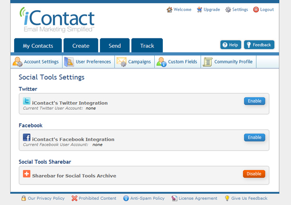Click the red Logout icon
This screenshot has width=291, height=205.
[x=256, y=9]
